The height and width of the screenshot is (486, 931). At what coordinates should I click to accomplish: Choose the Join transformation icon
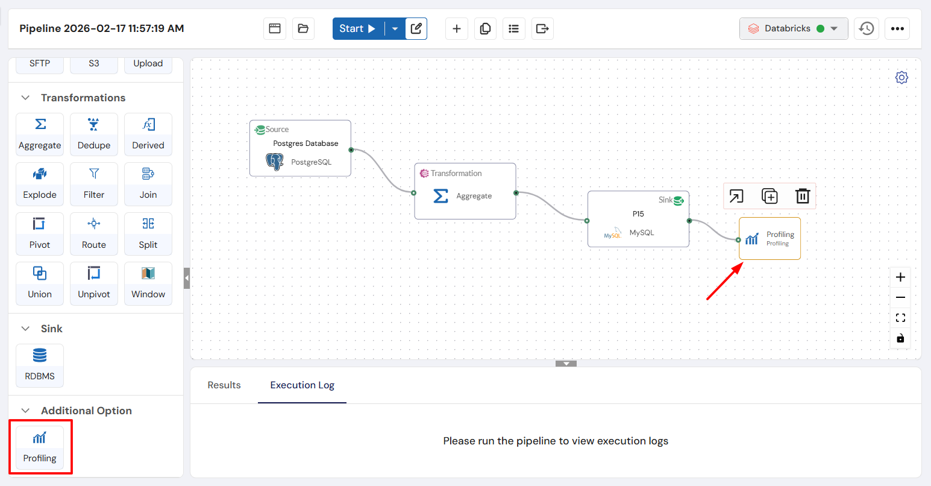[x=148, y=184]
